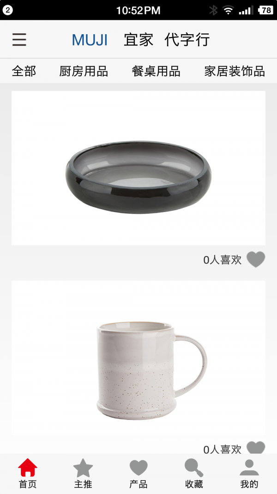Tap the star icon for 主推

click(83, 468)
